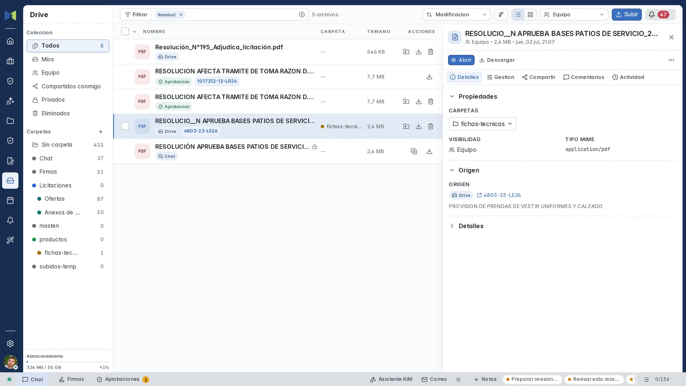This screenshot has width=686, height=386.
Task: Open the 4803-23-LE26 origin link
Action: pyautogui.click(x=499, y=195)
